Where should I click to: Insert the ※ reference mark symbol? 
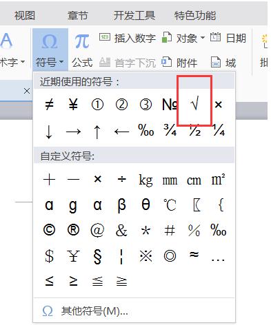coord(145,255)
